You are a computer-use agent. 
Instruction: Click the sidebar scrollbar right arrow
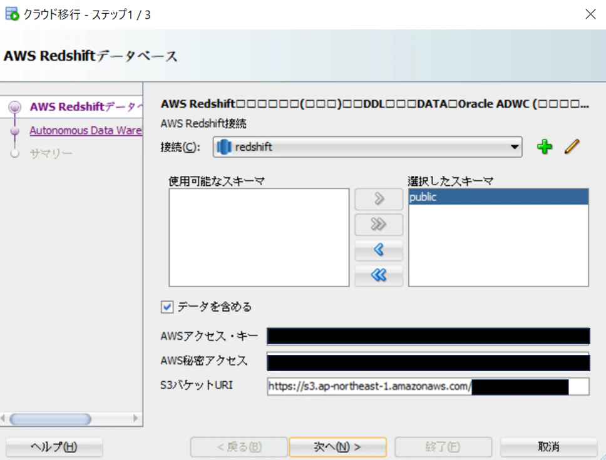pyautogui.click(x=135, y=418)
